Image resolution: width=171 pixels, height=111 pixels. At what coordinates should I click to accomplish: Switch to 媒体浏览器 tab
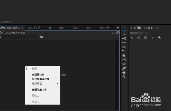(x=34, y=28)
